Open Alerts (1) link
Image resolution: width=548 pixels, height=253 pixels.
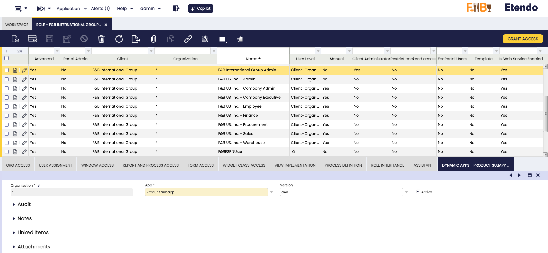(100, 9)
